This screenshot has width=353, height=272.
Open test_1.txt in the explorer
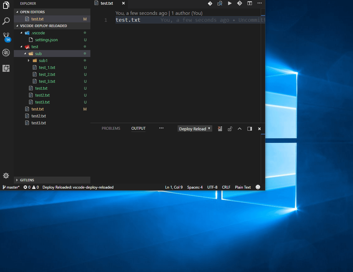[x=52, y=67]
